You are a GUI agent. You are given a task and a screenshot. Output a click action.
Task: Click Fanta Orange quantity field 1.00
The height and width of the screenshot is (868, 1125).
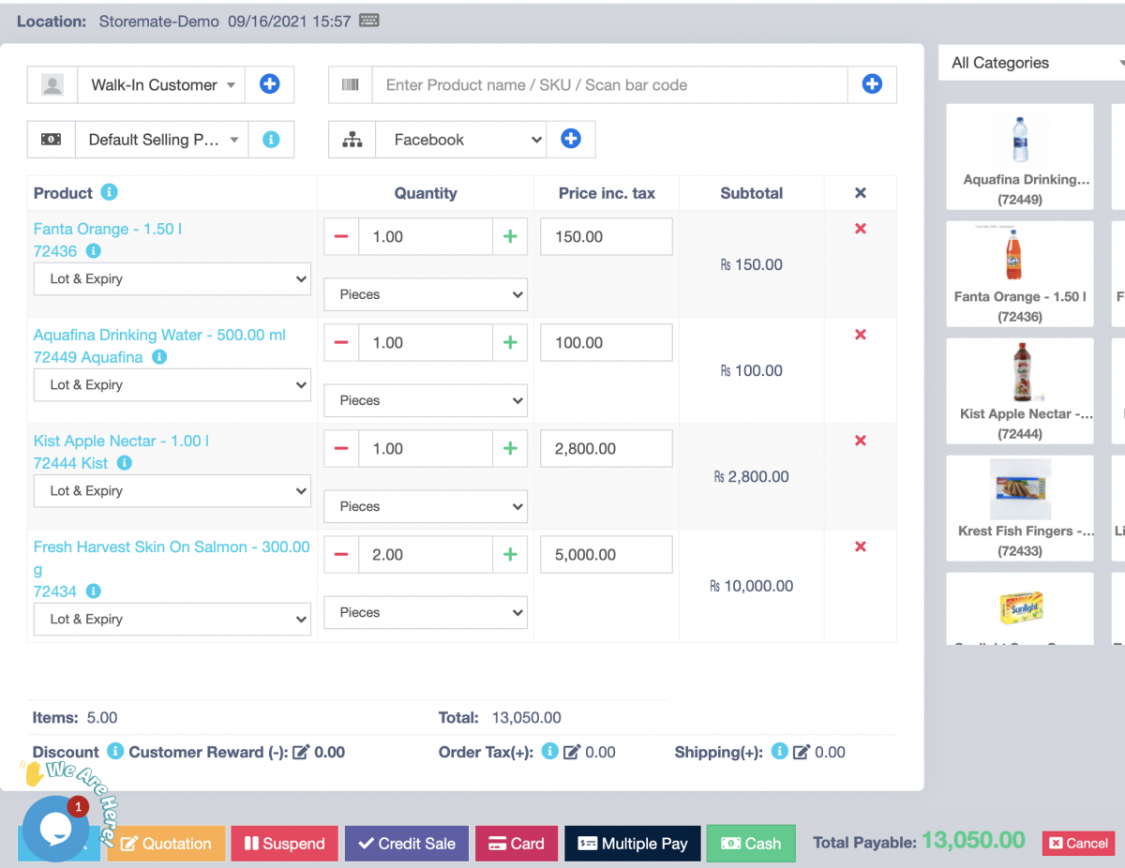click(426, 237)
